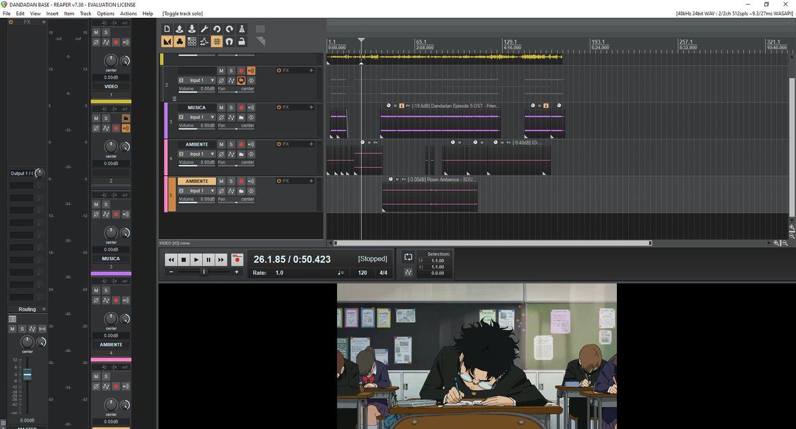
Task: Click Stop in the transport bar
Action: pyautogui.click(x=184, y=260)
